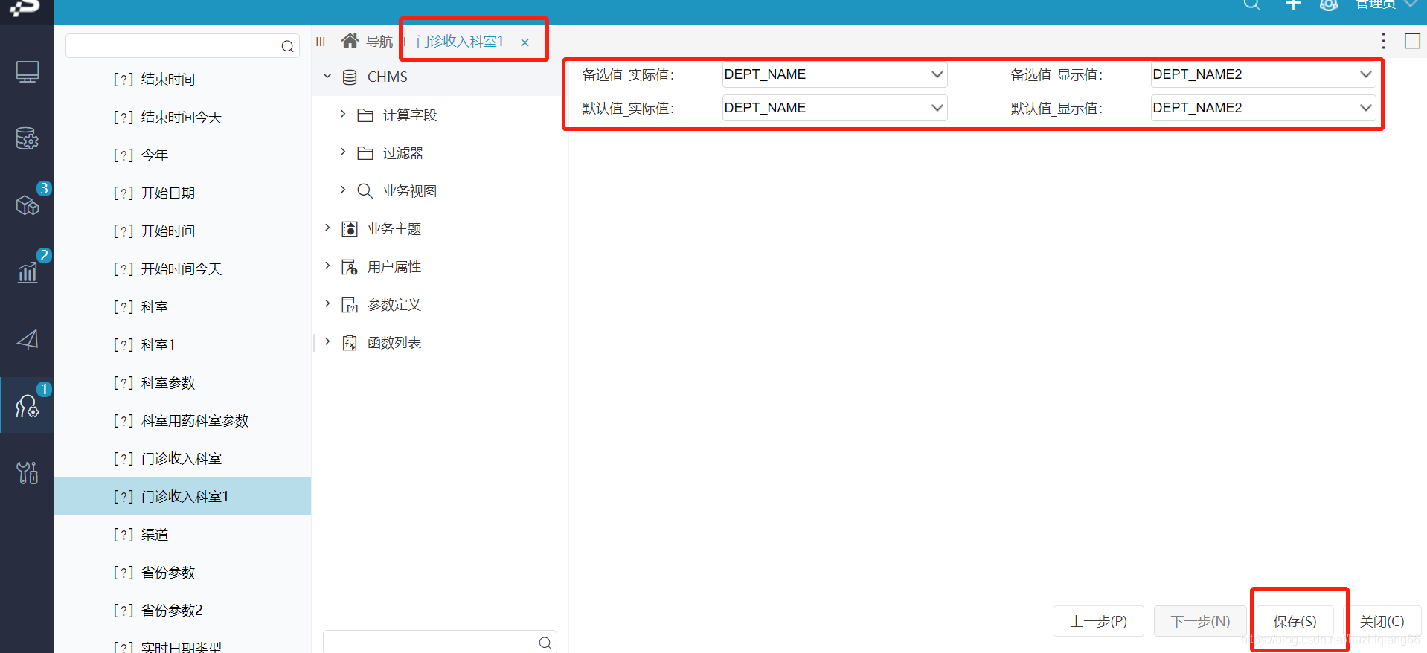This screenshot has width=1427, height=653.
Task: Click the 过滤器 folder icon
Action: tap(365, 152)
